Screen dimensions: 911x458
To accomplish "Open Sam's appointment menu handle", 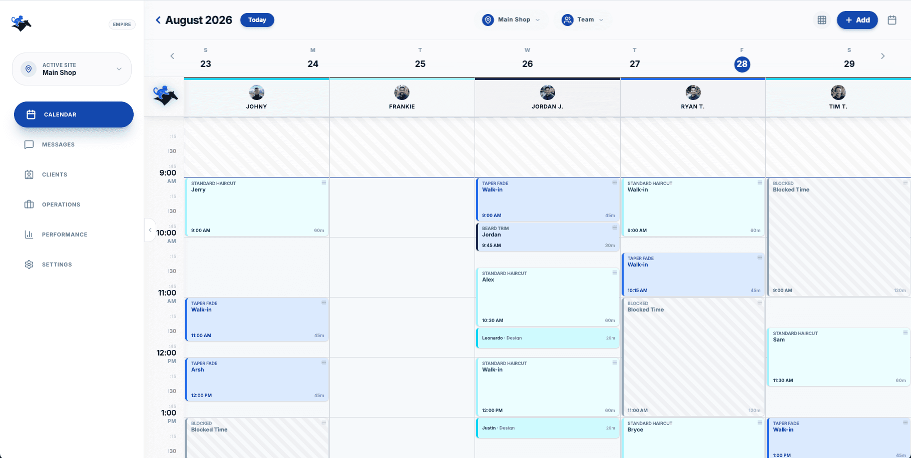I will [905, 333].
